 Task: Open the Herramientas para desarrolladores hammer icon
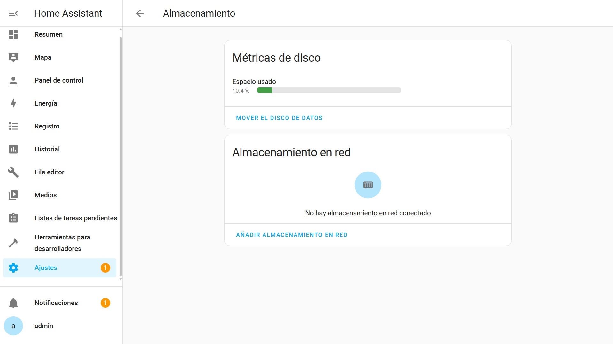click(13, 243)
